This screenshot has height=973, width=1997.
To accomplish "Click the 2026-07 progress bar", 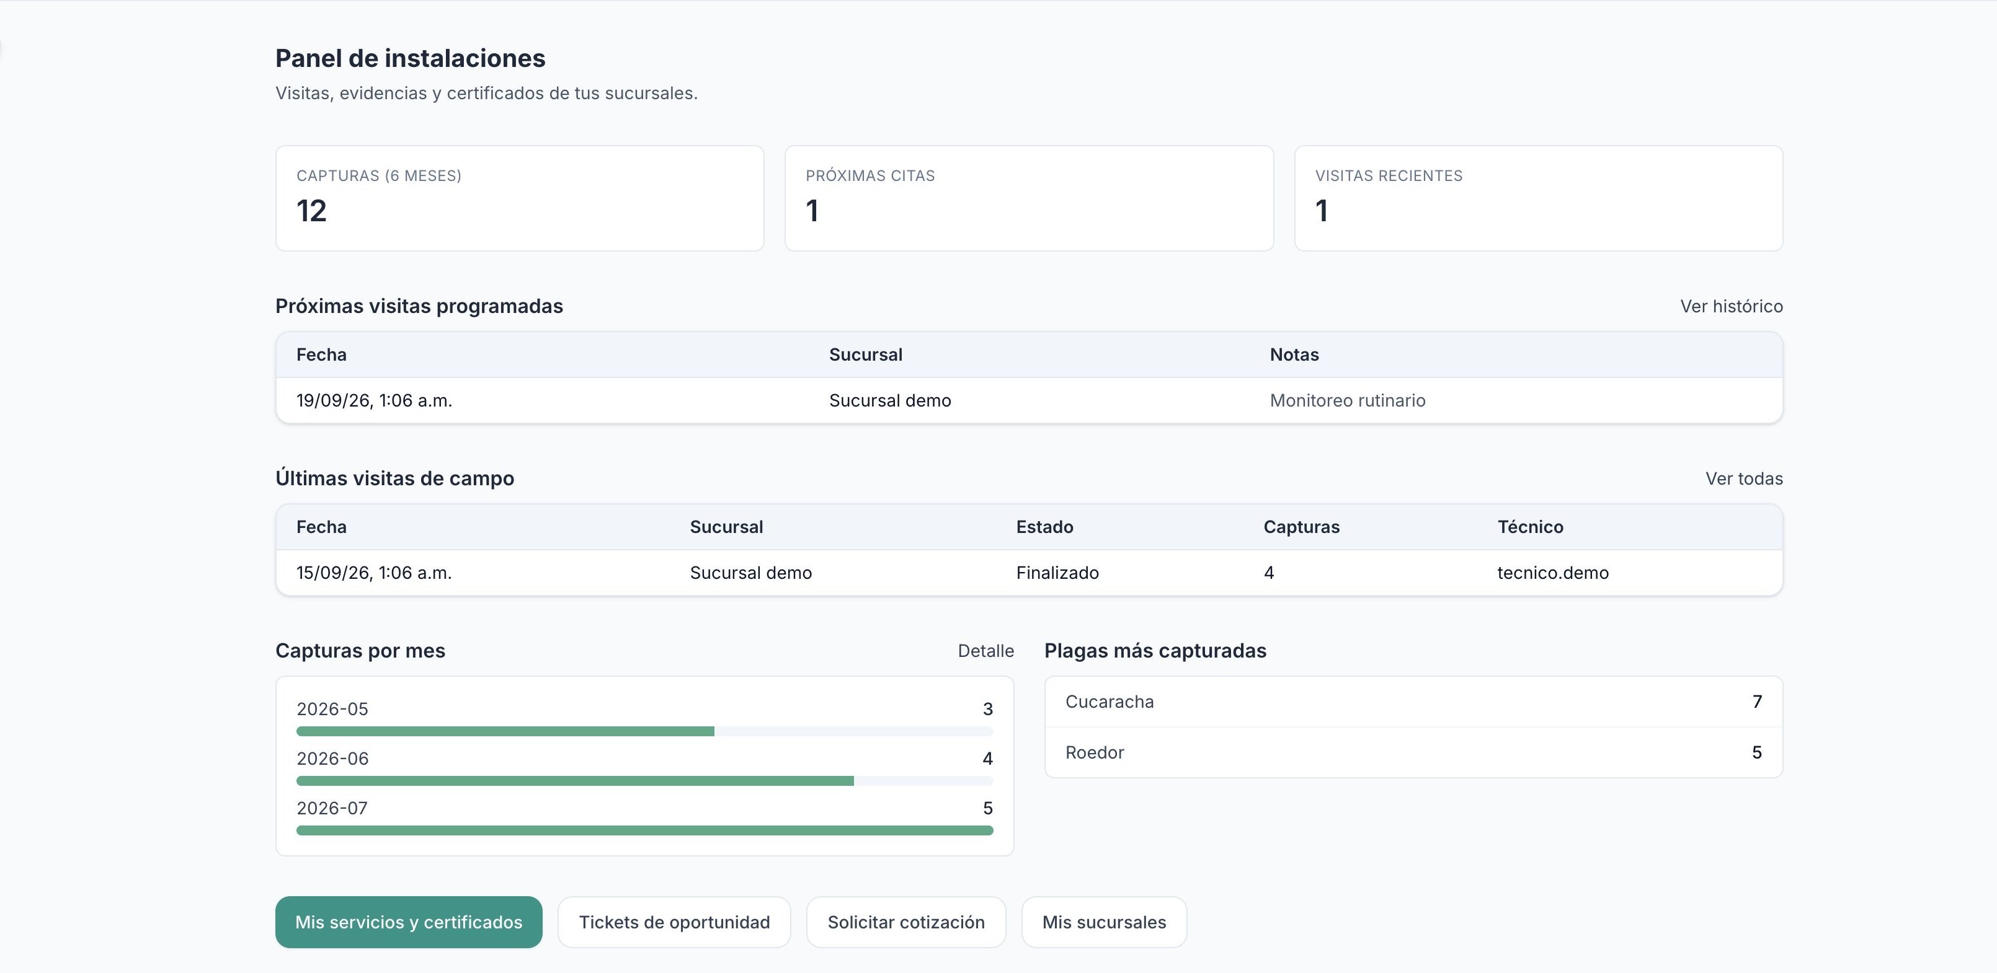I will 644,830.
